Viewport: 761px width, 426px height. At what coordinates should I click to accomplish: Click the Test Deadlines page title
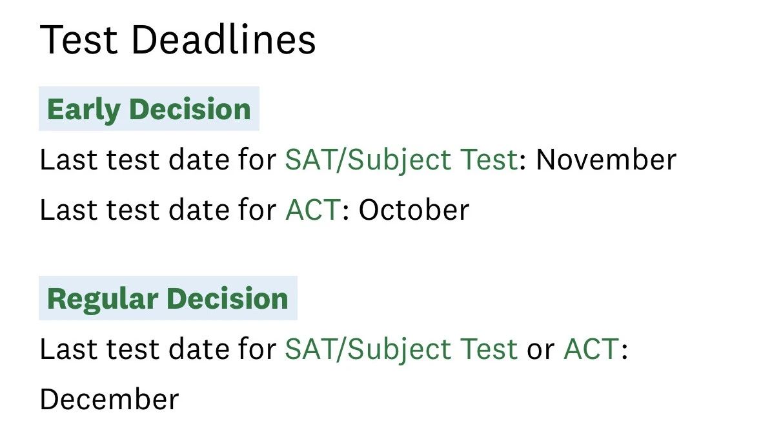[178, 39]
